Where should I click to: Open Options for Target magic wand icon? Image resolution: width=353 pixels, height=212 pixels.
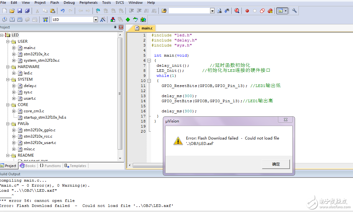tap(103, 20)
